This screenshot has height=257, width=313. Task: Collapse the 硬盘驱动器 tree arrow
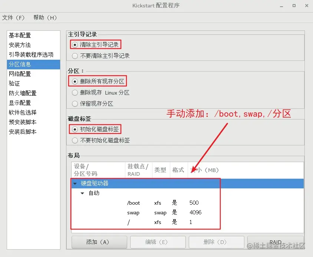pos(75,184)
